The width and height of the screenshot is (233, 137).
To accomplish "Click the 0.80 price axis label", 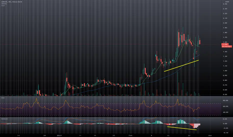I will pos(225,80).
